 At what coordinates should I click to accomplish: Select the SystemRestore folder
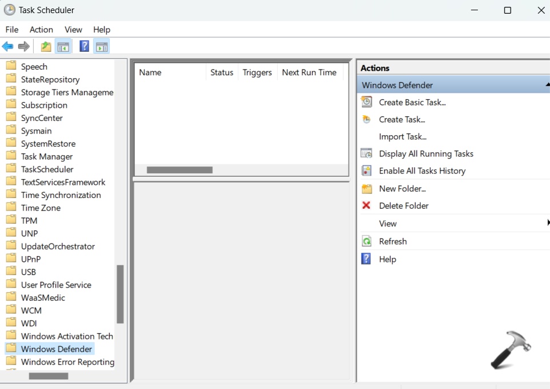tap(48, 144)
